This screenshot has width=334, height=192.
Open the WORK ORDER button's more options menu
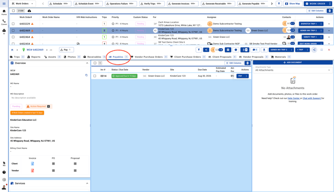click(x=330, y=3)
